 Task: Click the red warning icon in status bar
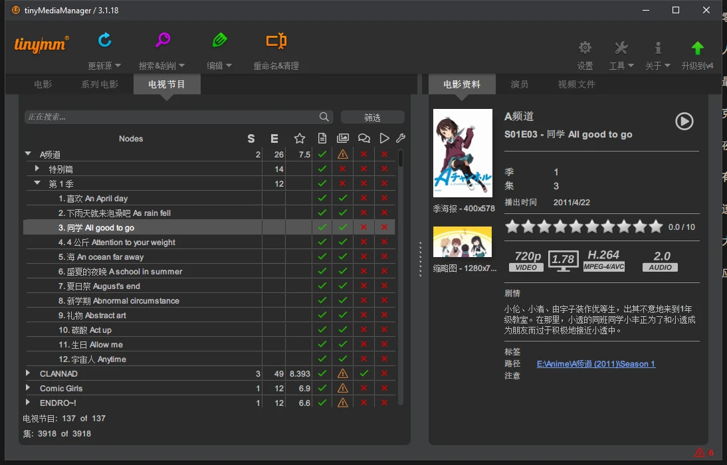tap(699, 453)
